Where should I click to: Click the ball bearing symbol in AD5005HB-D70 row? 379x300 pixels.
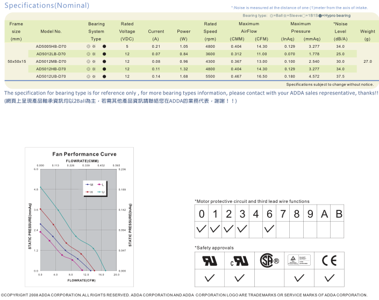pyautogui.click(x=88, y=46)
